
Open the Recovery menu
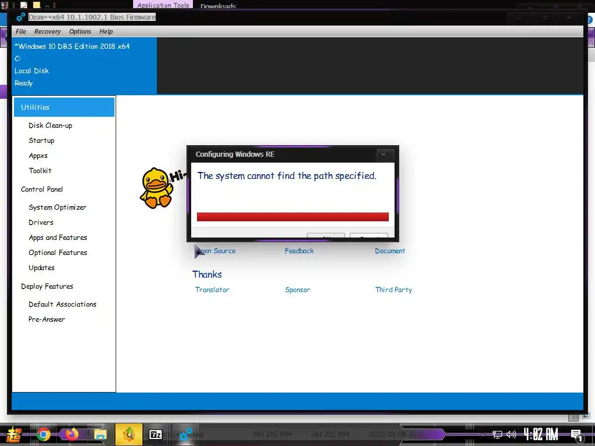[48, 31]
